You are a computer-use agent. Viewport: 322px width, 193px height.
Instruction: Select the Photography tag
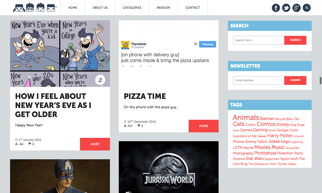point(243,153)
